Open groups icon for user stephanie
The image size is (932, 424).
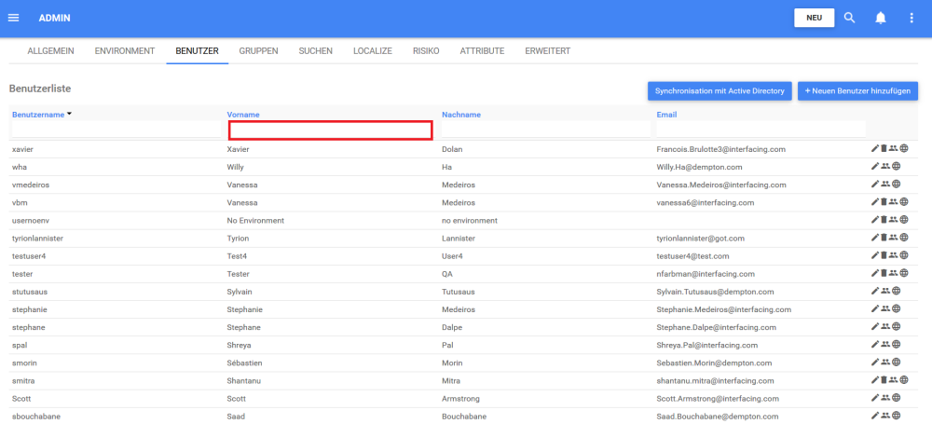tap(885, 308)
